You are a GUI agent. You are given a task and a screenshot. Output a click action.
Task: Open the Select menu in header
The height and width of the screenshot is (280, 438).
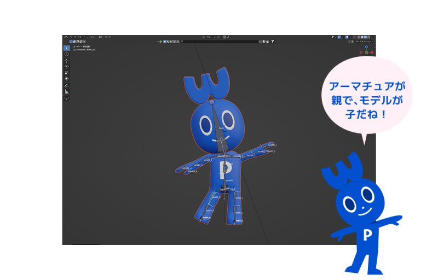100,37
